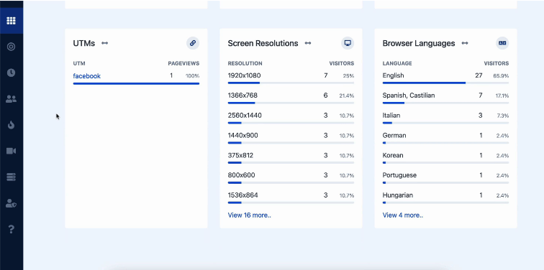The width and height of the screenshot is (544, 270).
Task: Click the LANGUAGE column header
Action: [x=397, y=64]
